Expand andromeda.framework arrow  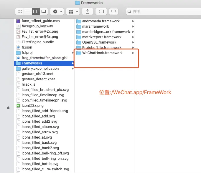[133, 21]
